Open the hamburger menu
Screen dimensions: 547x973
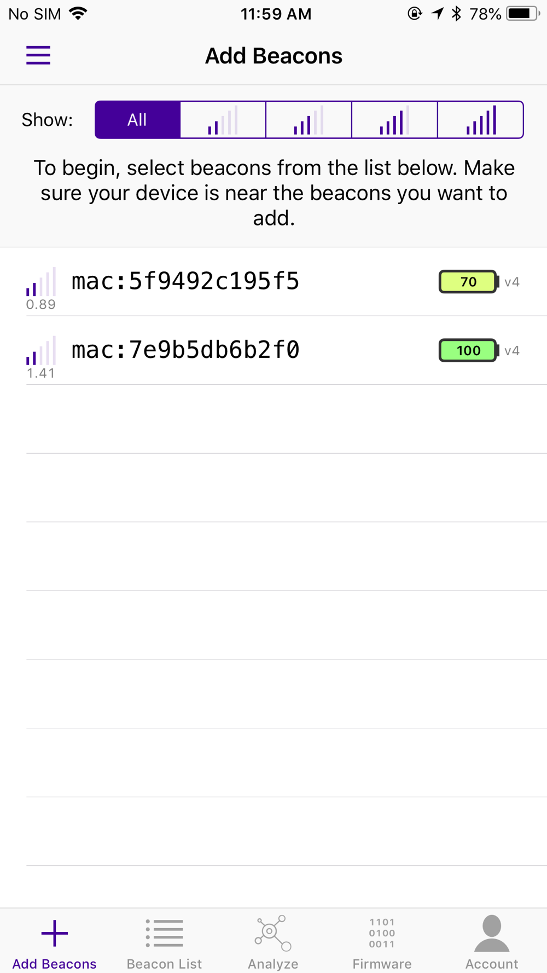[38, 55]
